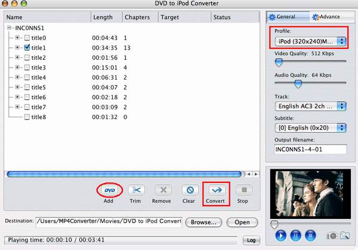Expand the title2 node
The width and height of the screenshot is (358, 250).
[17, 57]
